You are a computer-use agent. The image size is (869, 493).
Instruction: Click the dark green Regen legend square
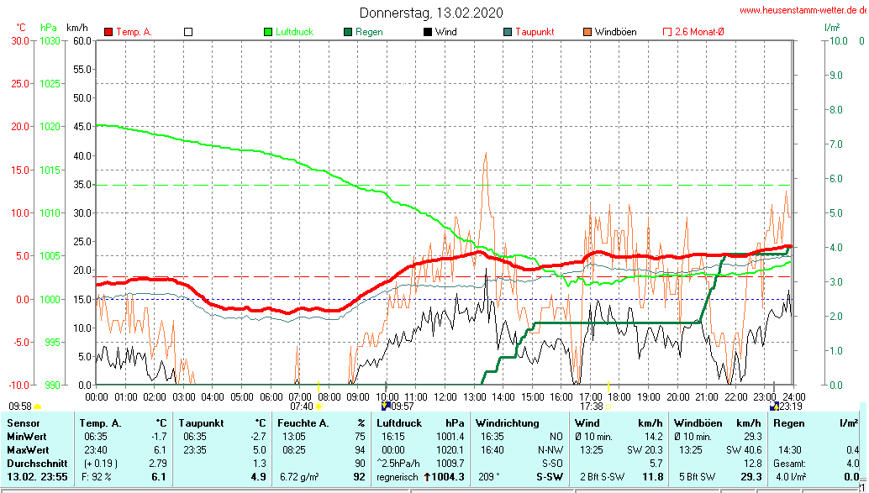click(x=347, y=32)
